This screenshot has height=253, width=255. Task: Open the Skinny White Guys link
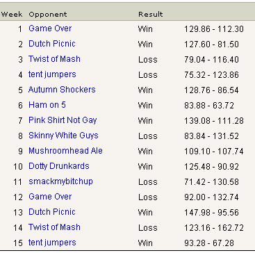click(x=63, y=136)
